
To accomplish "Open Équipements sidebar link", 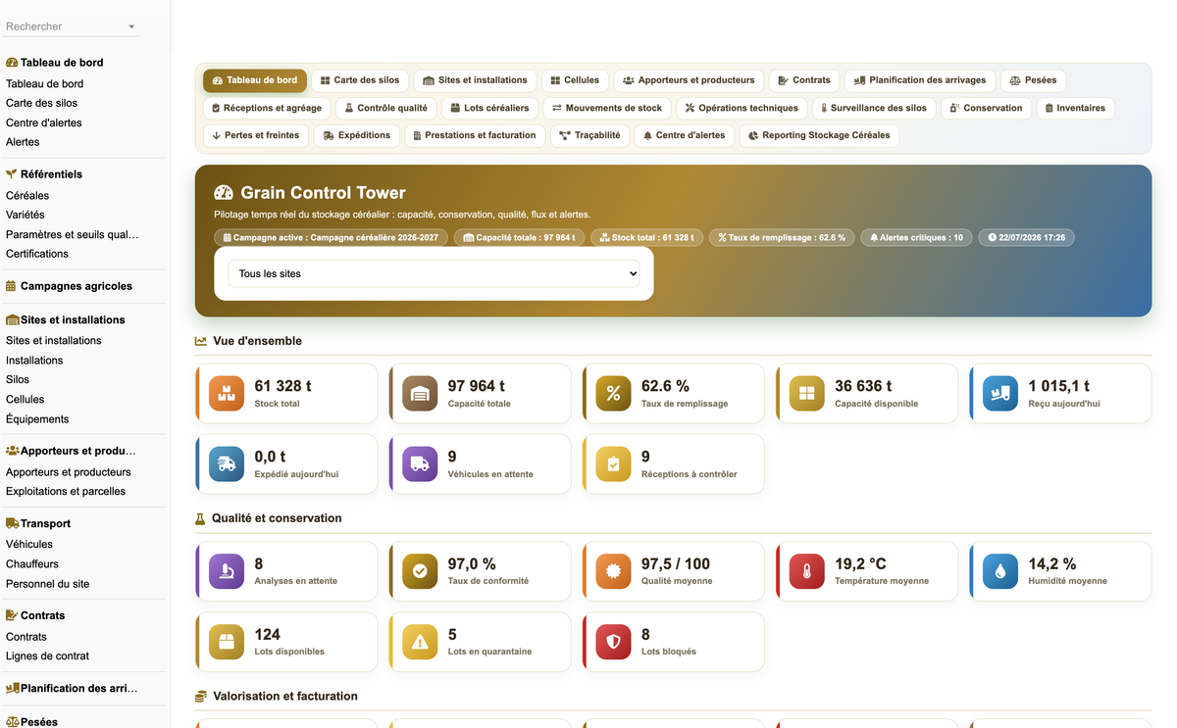I will [37, 419].
